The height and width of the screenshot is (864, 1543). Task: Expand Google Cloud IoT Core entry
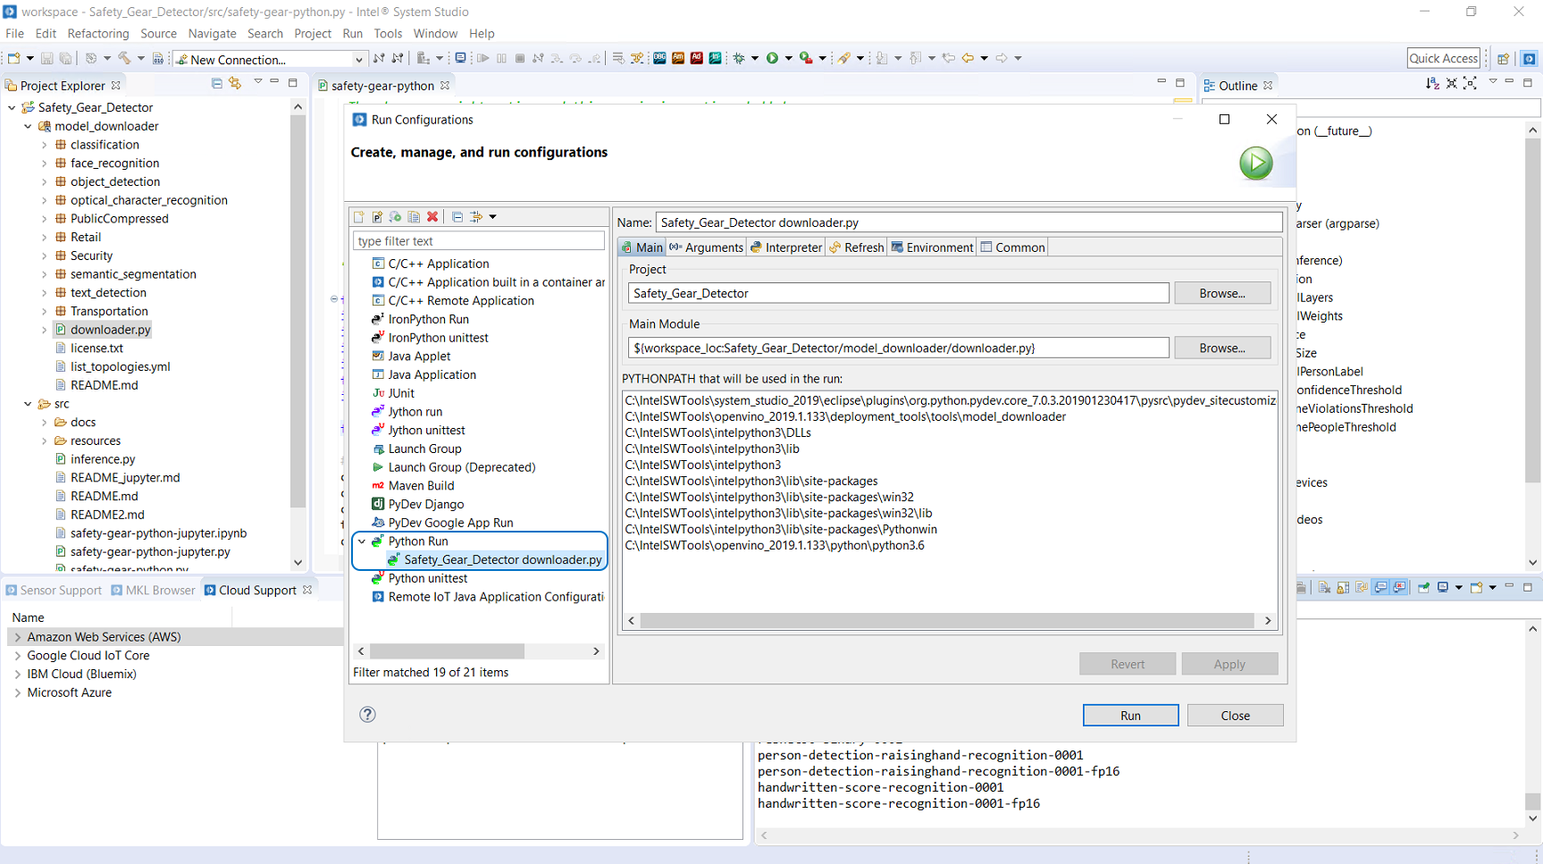coord(18,656)
